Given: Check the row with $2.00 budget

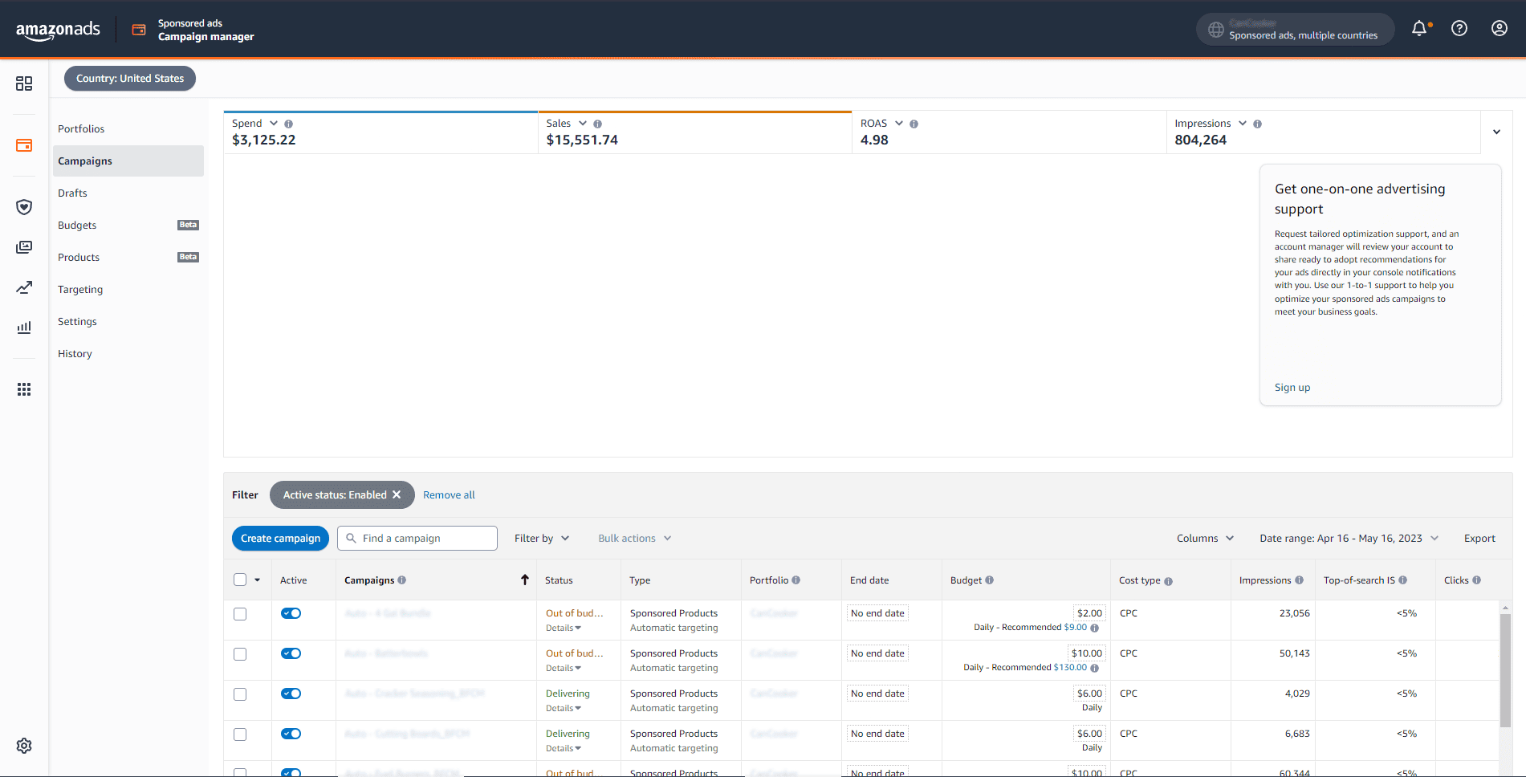Looking at the screenshot, I should click(x=240, y=614).
